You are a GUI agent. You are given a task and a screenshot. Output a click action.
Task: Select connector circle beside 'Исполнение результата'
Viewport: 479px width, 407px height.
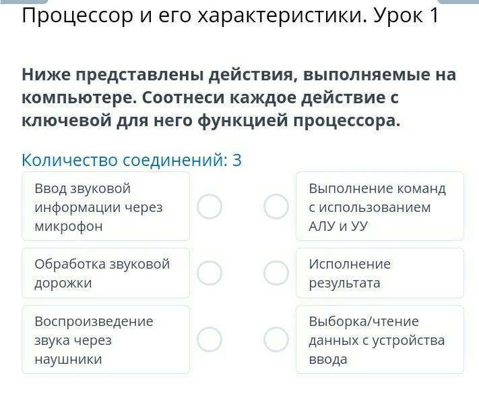(276, 273)
